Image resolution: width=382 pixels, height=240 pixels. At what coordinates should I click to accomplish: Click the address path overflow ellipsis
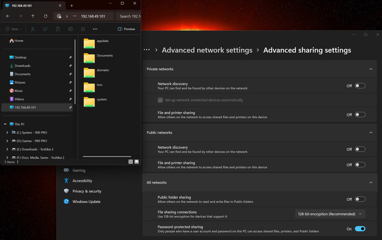[74, 16]
